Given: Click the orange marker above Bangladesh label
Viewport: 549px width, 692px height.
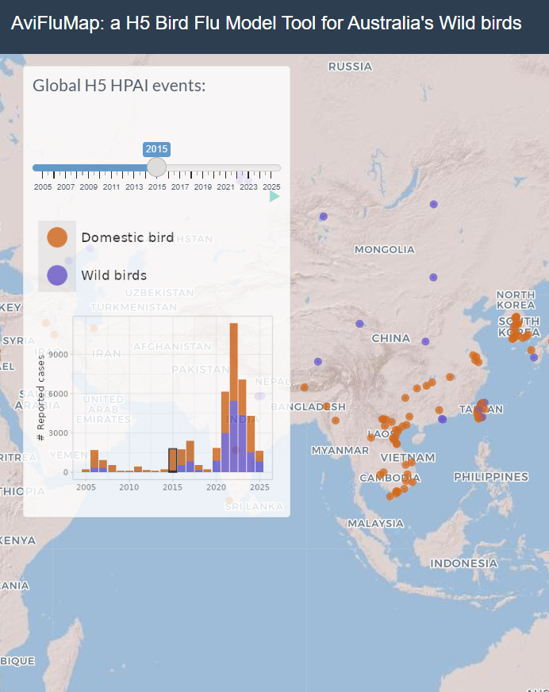Looking at the screenshot, I should (304, 387).
